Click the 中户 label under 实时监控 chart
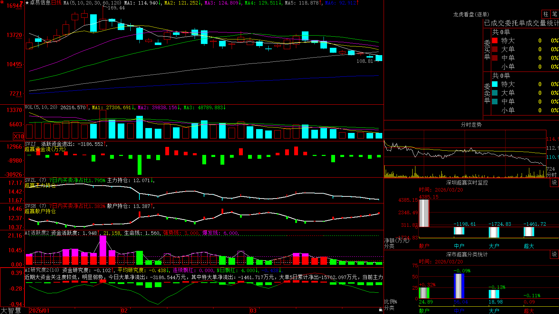 [459, 246]
